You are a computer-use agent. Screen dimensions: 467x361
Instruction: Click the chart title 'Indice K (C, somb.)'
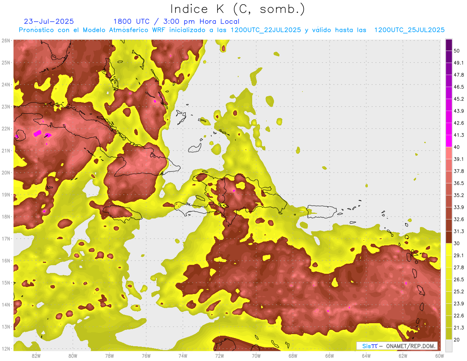click(x=237, y=9)
